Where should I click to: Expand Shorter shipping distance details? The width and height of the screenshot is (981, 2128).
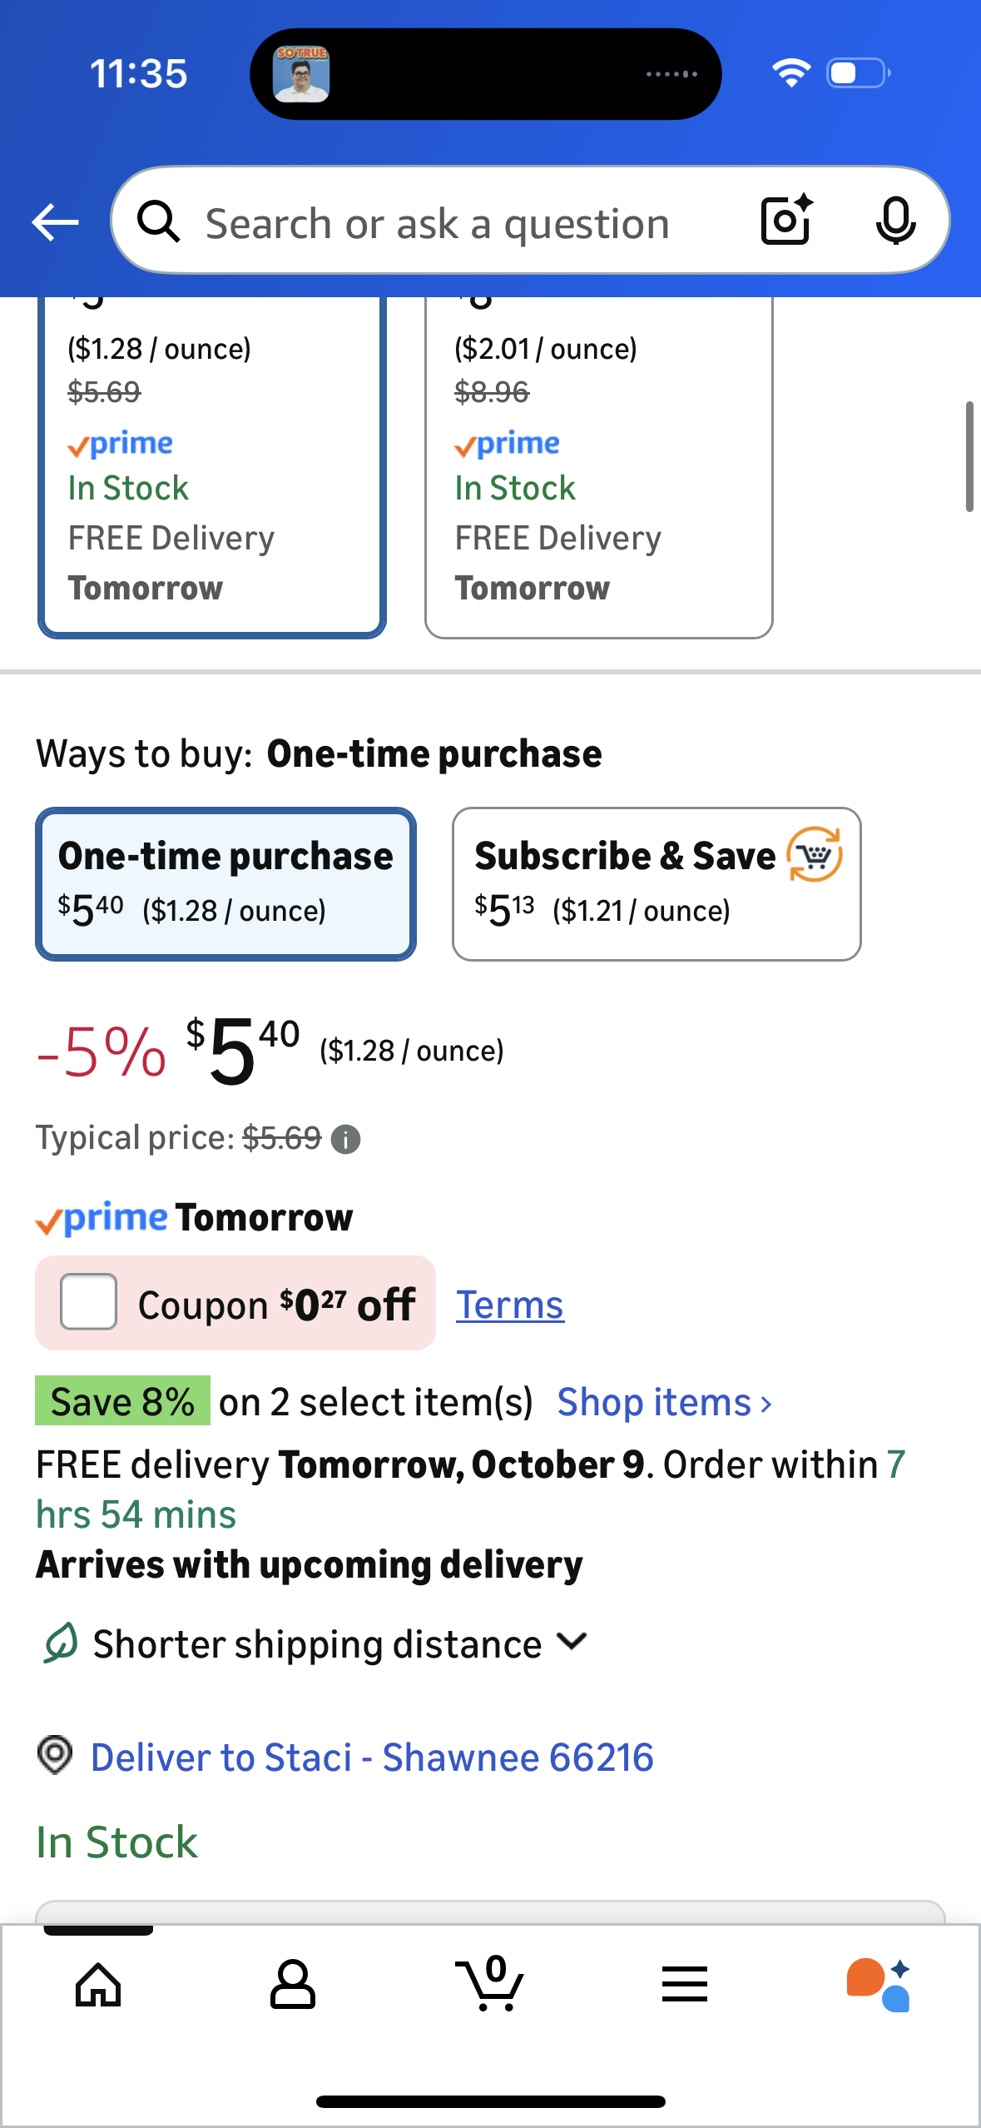572,1642
